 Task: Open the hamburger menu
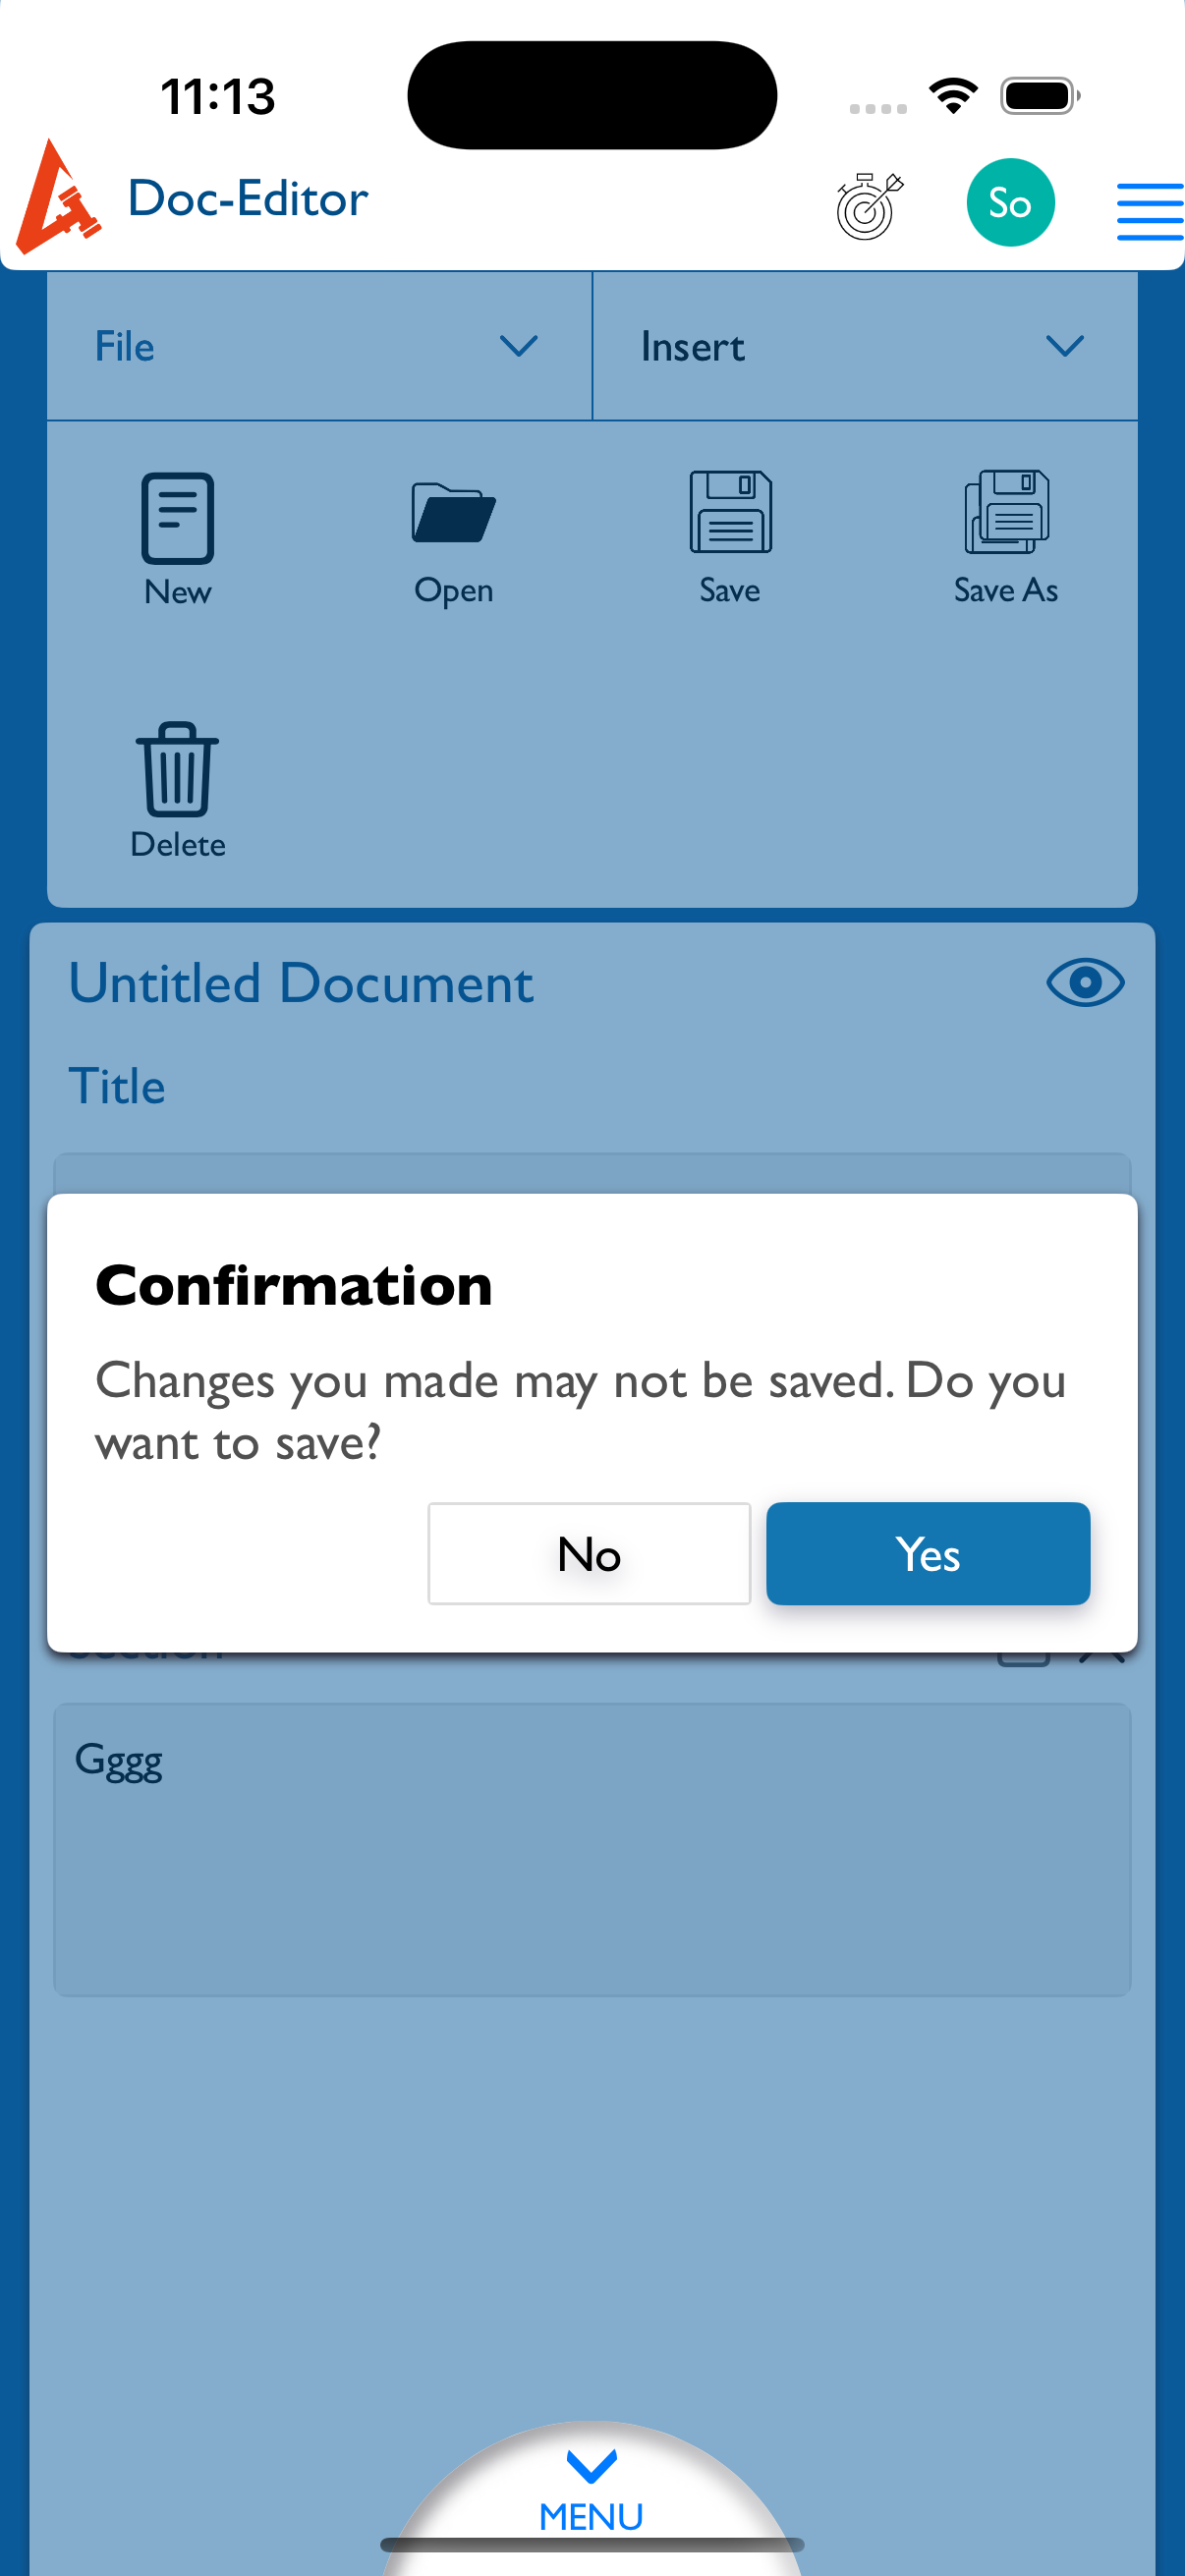coord(1150,211)
